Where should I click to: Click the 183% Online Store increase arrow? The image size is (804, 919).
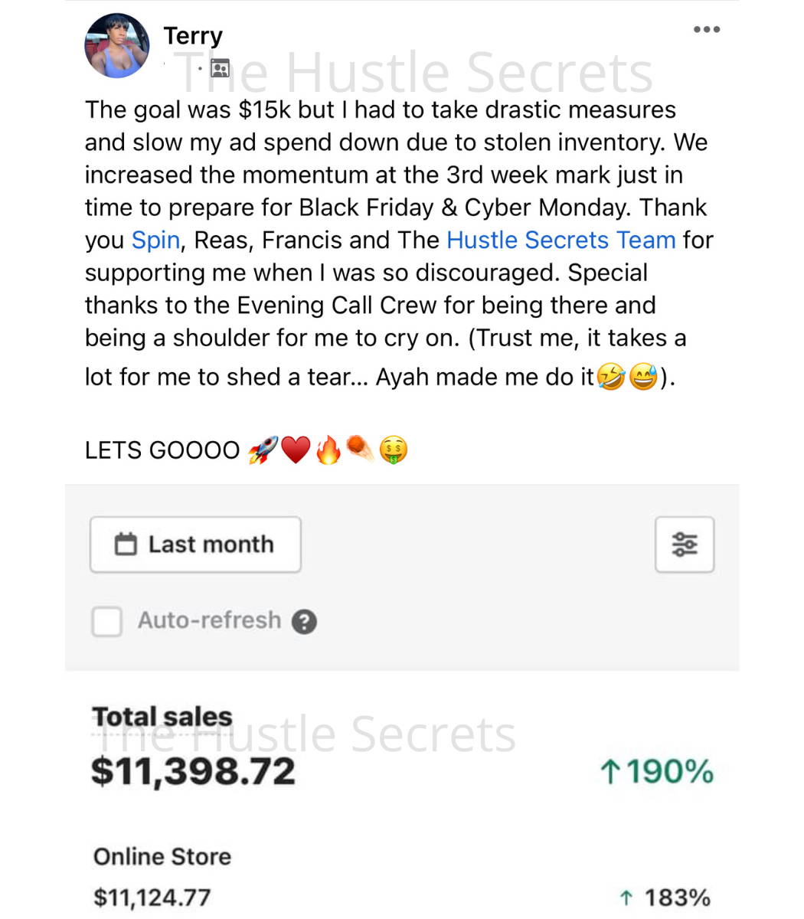pyautogui.click(x=626, y=898)
